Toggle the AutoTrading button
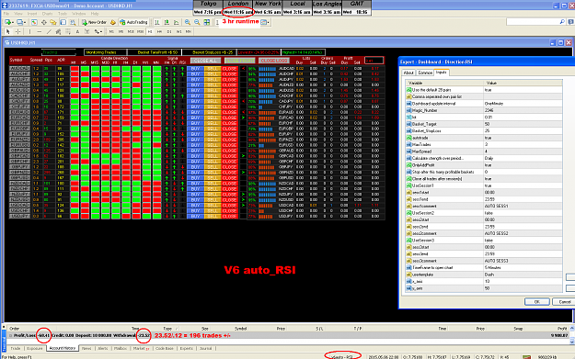 pyautogui.click(x=133, y=22)
